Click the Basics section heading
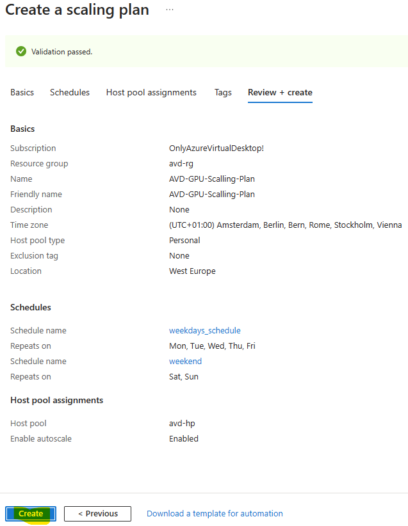This screenshot has height=526, width=408. [22, 129]
